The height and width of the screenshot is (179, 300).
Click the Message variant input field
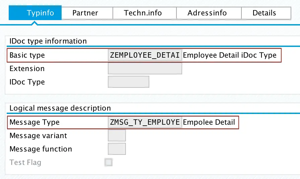tap(117, 135)
